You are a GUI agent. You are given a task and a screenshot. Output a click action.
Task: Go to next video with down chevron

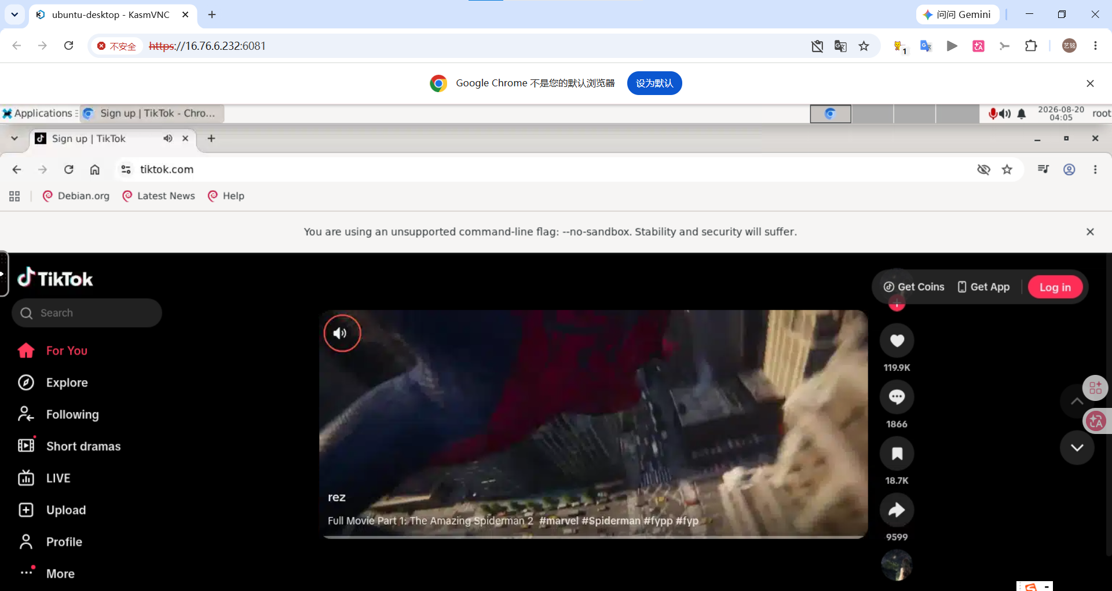tap(1077, 447)
